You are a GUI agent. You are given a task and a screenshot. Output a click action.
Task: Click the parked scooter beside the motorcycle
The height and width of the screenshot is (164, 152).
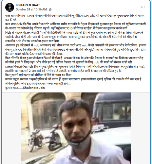point(54,138)
